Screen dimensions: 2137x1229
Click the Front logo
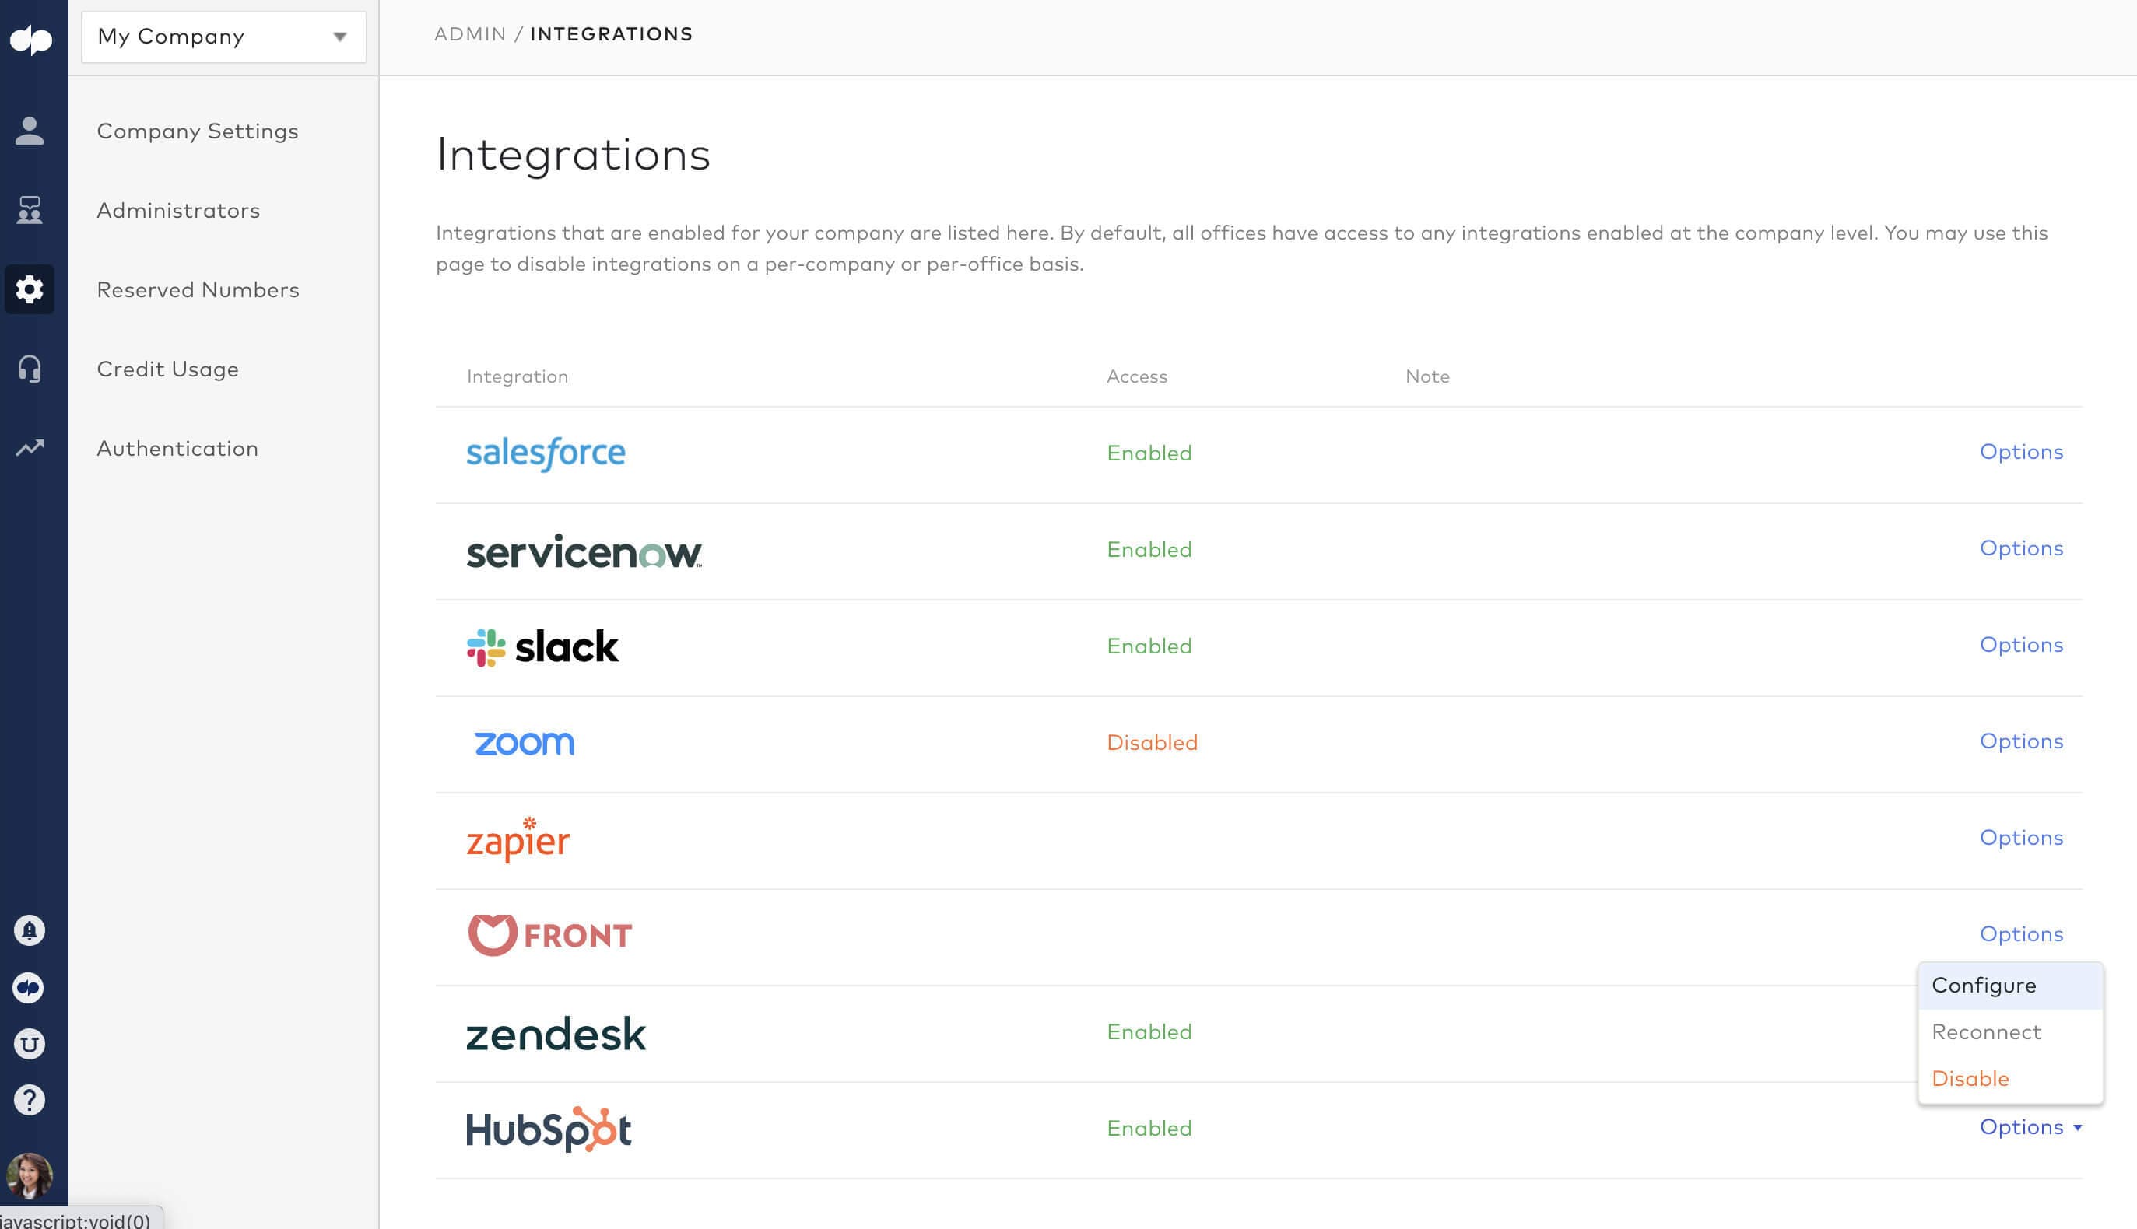[549, 935]
